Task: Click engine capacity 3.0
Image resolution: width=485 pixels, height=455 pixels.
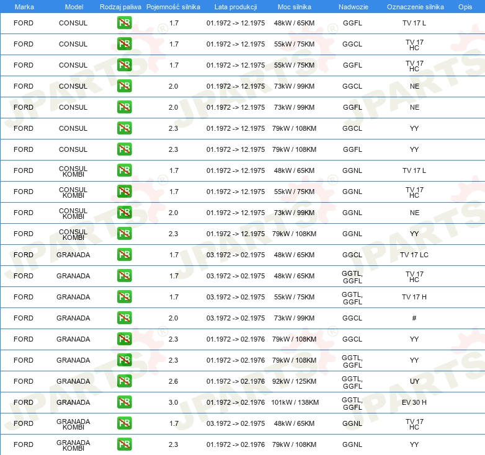Action: click(173, 402)
